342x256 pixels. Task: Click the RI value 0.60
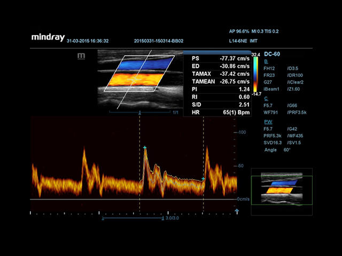pyautogui.click(x=244, y=97)
